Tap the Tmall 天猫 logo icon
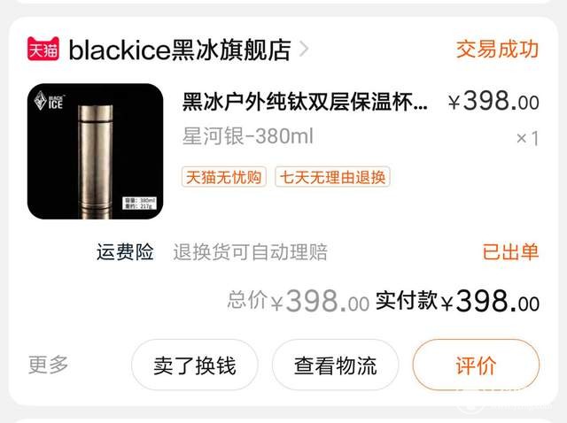The width and height of the screenshot is (567, 423). click(43, 49)
